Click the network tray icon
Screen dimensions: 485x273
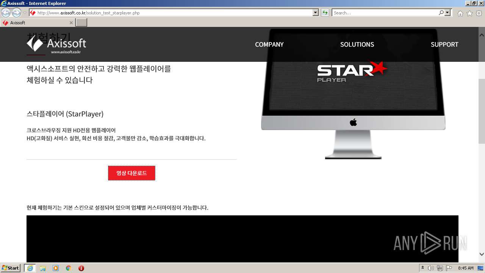pyautogui.click(x=440, y=268)
